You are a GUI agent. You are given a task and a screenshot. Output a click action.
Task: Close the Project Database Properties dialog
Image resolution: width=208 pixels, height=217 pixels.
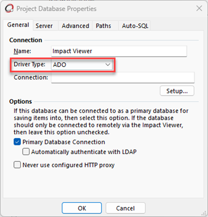(199, 8)
